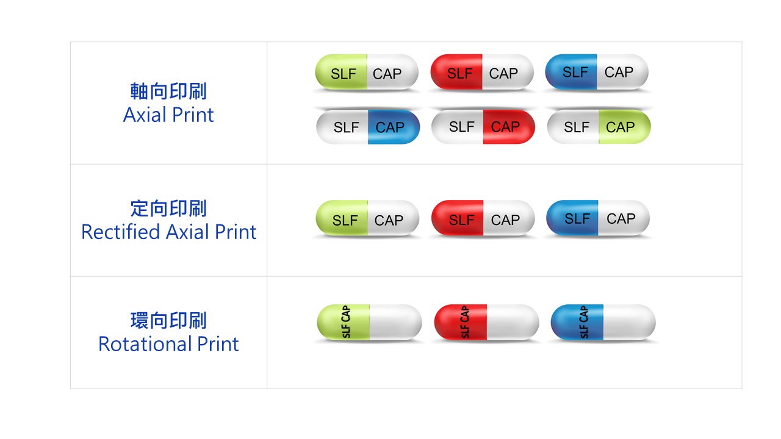Select the red SLF capsule in the Axial row

point(482,73)
